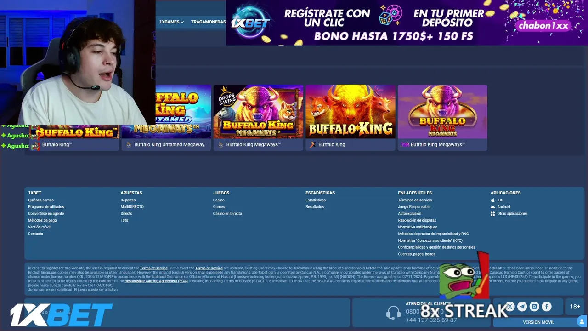Open the KYC Normativa link

coord(430,240)
